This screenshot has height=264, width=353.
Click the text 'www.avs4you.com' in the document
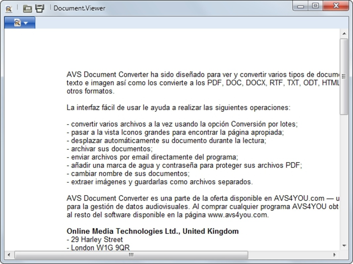tap(238, 215)
